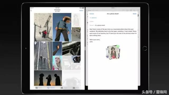Open the Shared tab with cloud icon
169x95 pixels.
coord(64,88)
